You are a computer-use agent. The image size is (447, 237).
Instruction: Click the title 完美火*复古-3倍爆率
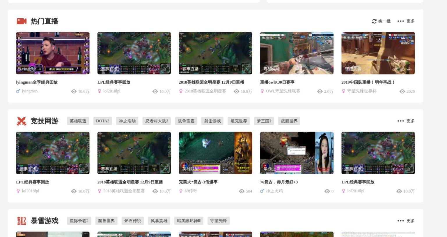(198, 182)
